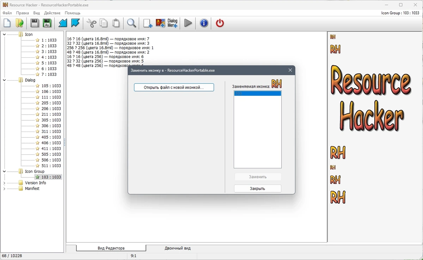Click the Cut scissors icon

click(91, 23)
